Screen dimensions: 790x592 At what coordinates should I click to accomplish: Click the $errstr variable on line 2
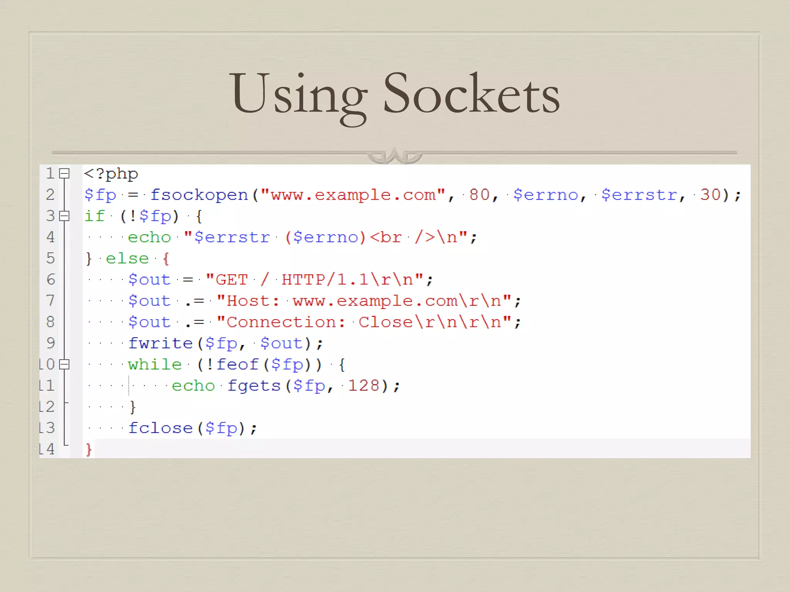tap(639, 195)
